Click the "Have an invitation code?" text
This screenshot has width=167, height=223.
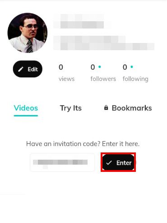(x=63, y=144)
